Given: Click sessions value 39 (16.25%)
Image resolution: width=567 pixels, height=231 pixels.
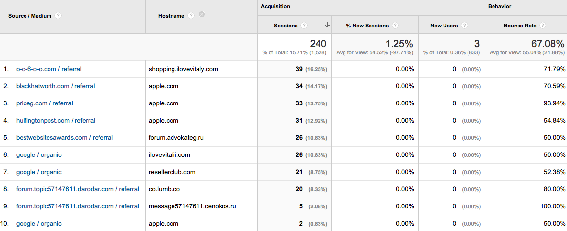Looking at the screenshot, I should [x=311, y=69].
